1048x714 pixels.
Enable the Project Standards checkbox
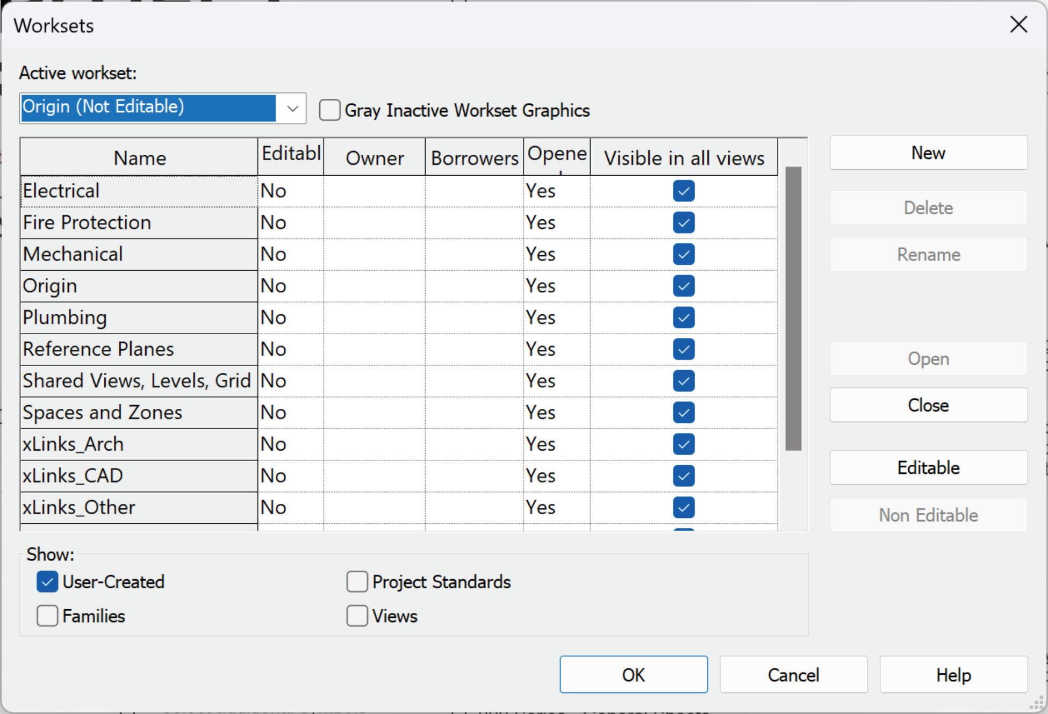[357, 582]
